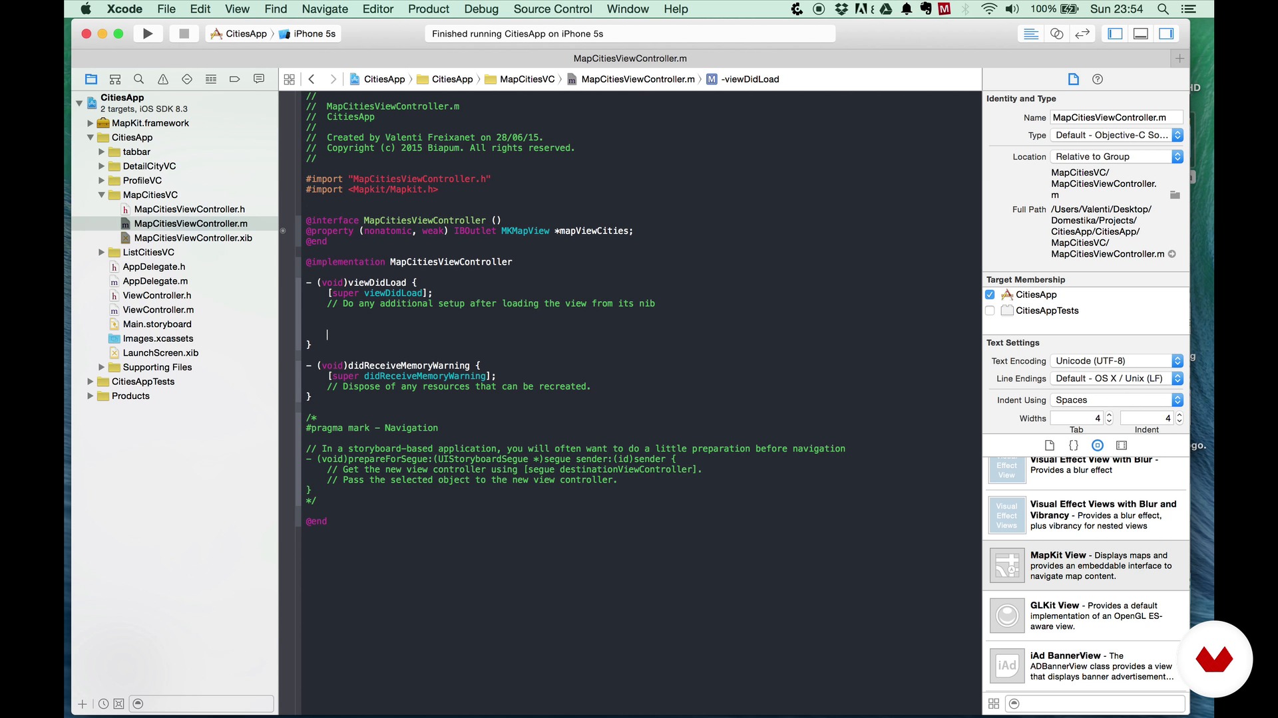Screen dimensions: 1278x718
Task: Add a new editor tab with plus button
Action: coord(1179,59)
